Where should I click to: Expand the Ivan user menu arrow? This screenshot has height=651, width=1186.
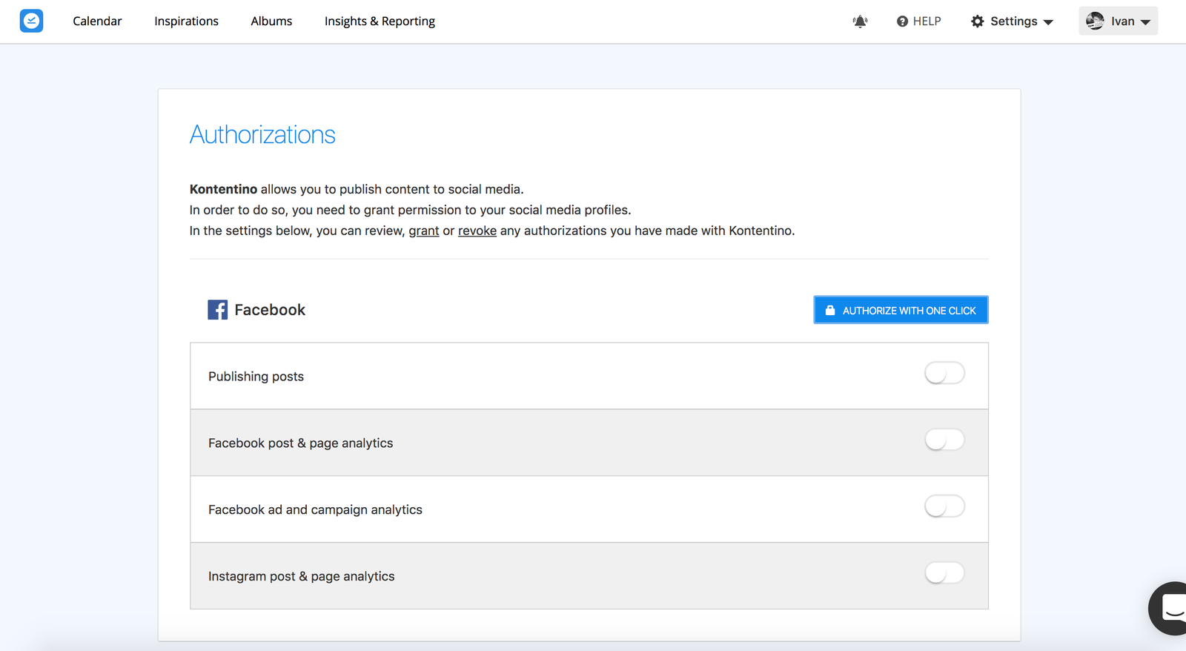tap(1145, 22)
